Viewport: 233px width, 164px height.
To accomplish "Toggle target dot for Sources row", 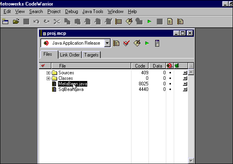I will click(x=170, y=73).
